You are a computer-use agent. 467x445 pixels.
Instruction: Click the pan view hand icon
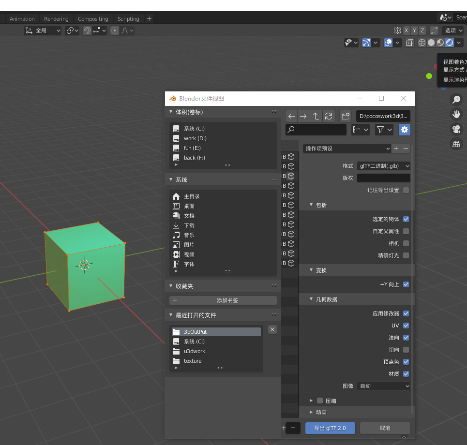[456, 114]
